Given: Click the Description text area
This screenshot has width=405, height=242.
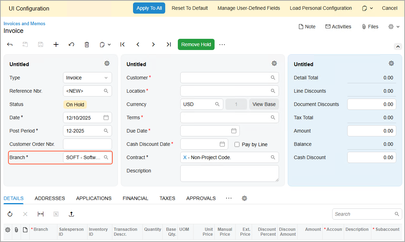Looking at the screenshot, I should pos(229,173).
